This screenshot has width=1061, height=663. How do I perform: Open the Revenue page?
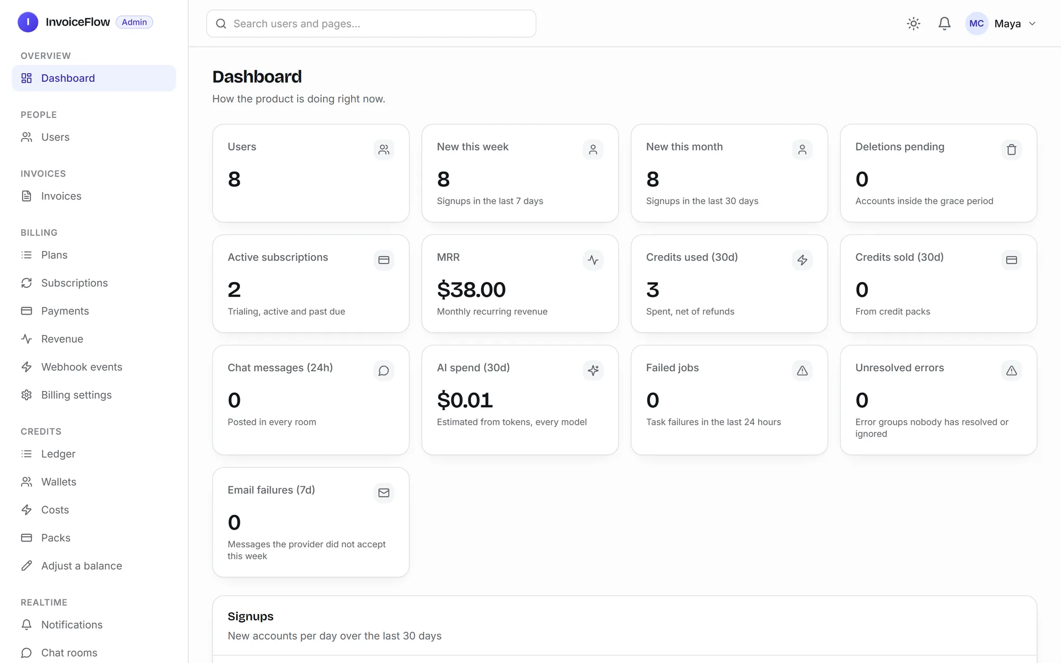click(x=94, y=339)
